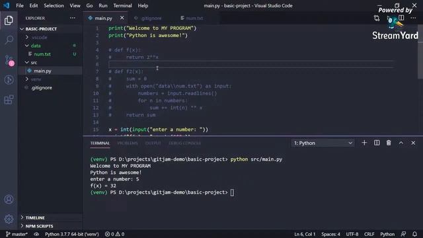
Task: Open the File menu
Action: pyautogui.click(x=20, y=5)
